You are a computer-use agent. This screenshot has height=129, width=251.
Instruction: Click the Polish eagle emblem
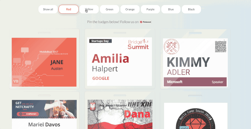(93, 106)
